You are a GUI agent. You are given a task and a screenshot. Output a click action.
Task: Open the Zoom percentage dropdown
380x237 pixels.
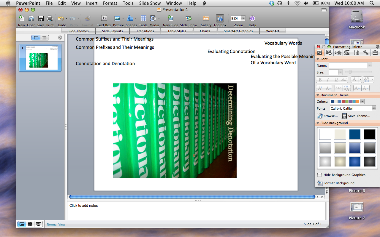(243, 18)
